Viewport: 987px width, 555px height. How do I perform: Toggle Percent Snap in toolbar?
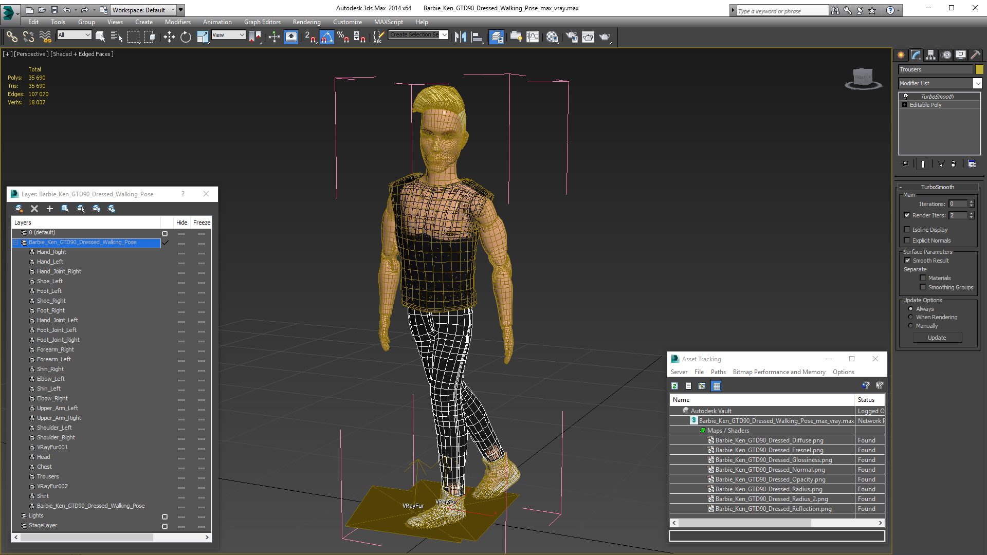343,36
